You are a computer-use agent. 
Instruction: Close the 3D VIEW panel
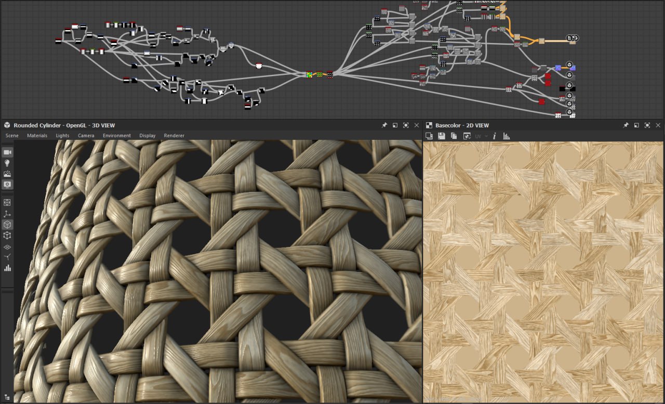[x=417, y=125]
